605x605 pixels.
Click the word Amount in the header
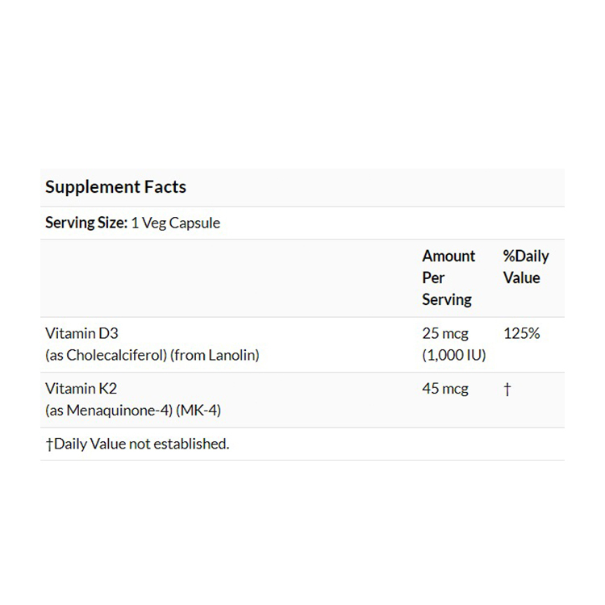pos(449,257)
